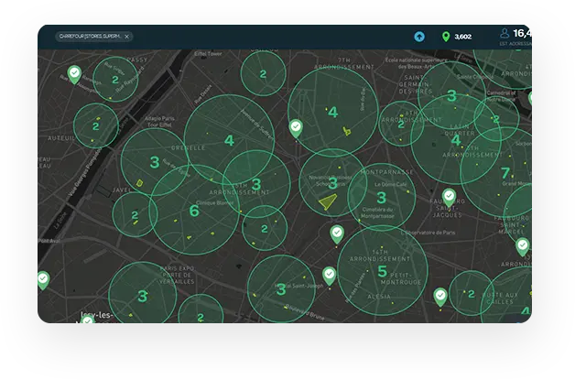Click the yellow triangle polygon below Novancia Business School

pyautogui.click(x=328, y=201)
